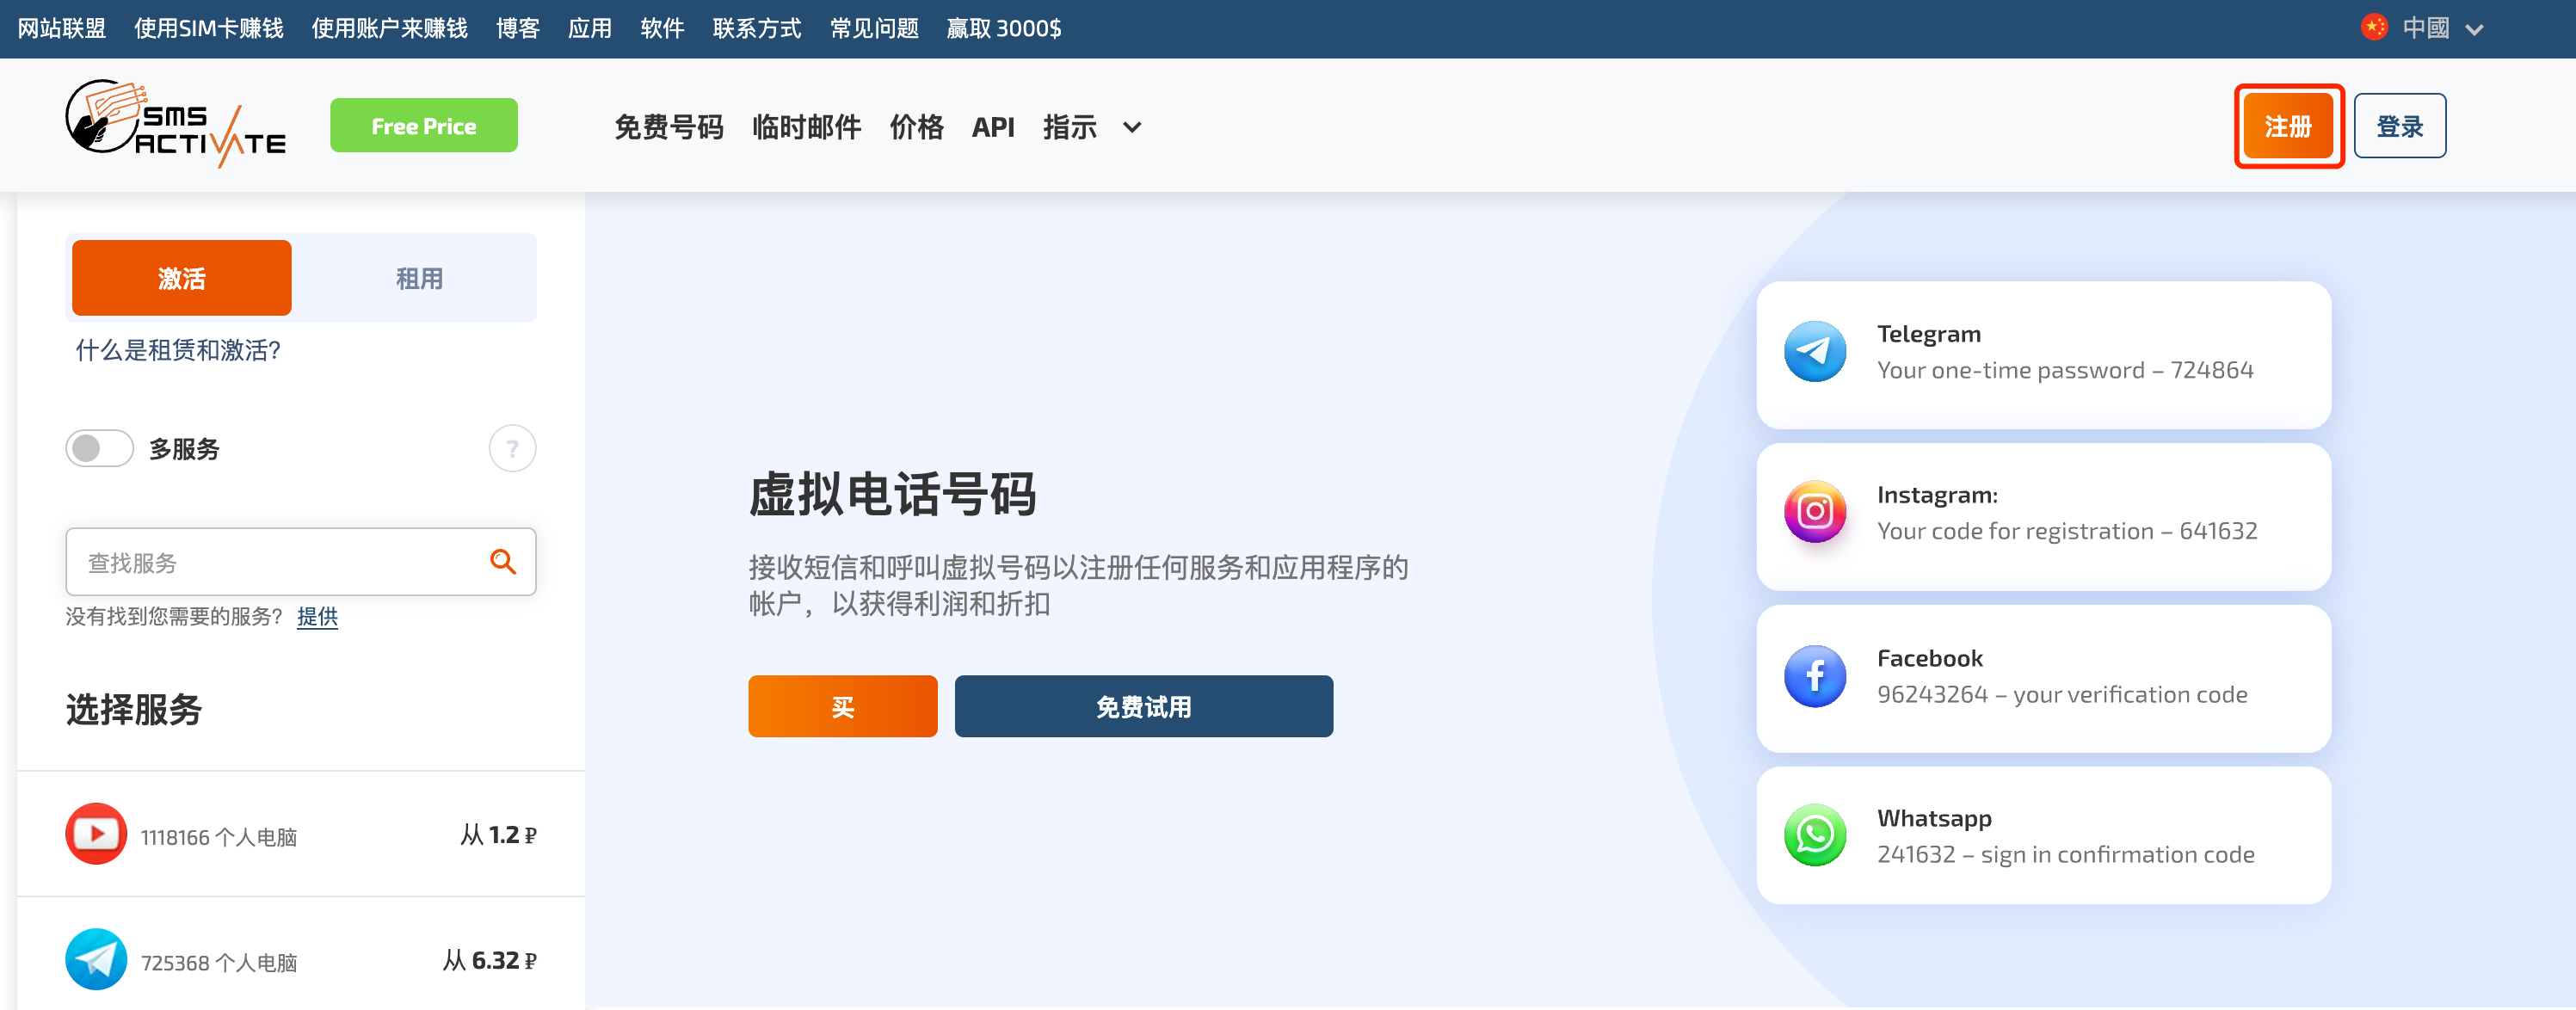Click the 从 1.2 ₽ price
Screen dimensions: 2576x1010
498,835
